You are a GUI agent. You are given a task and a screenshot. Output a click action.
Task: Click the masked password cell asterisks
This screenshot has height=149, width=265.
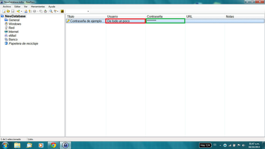[x=151, y=21]
